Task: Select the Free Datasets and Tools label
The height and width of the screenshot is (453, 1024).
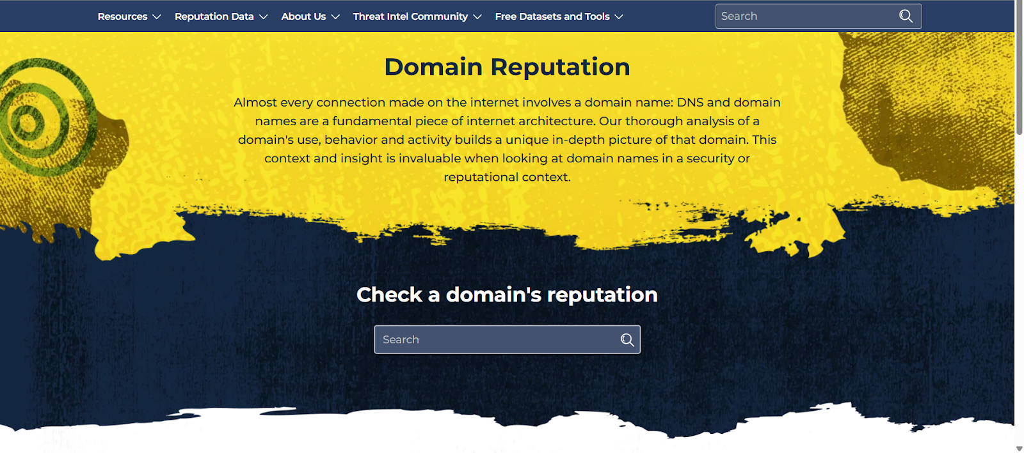Action: tap(552, 17)
